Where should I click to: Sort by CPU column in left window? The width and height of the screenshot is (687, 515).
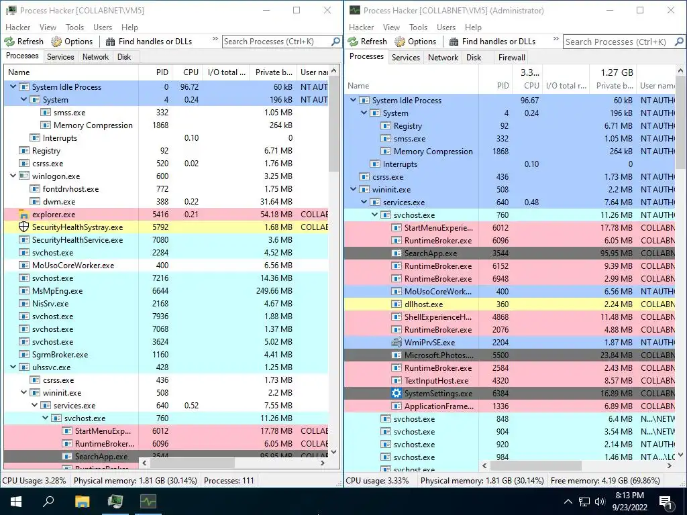point(187,72)
